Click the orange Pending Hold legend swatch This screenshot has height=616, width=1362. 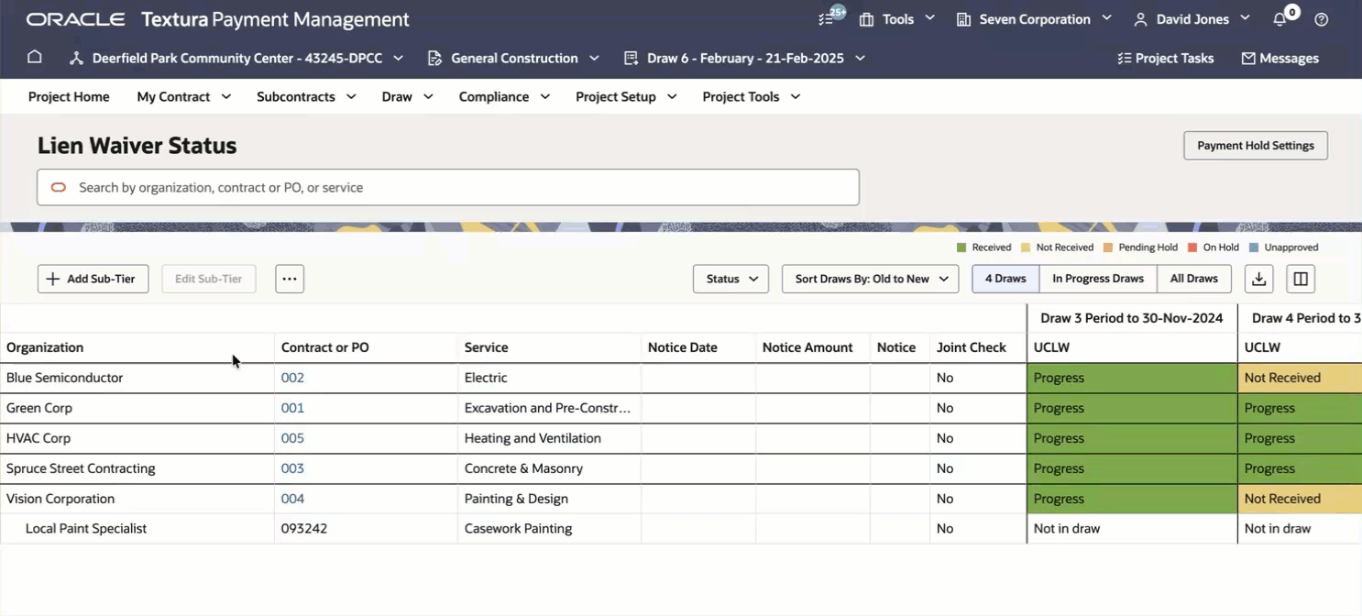1108,247
